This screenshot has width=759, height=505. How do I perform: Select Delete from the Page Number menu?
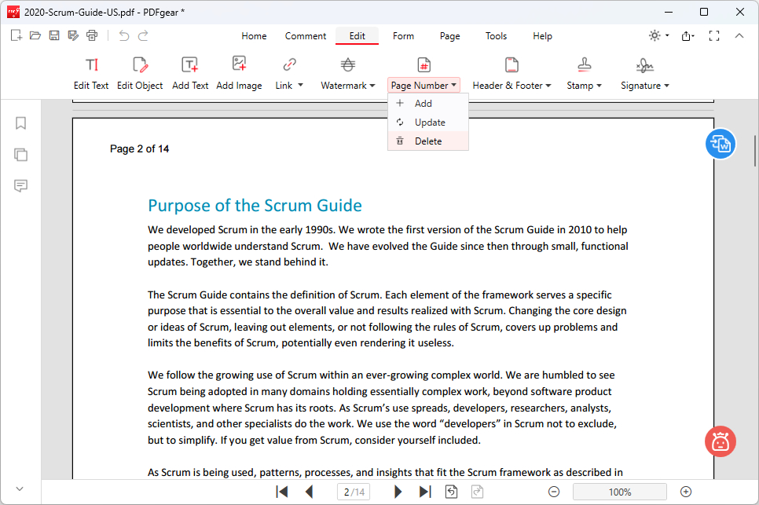[x=428, y=141]
